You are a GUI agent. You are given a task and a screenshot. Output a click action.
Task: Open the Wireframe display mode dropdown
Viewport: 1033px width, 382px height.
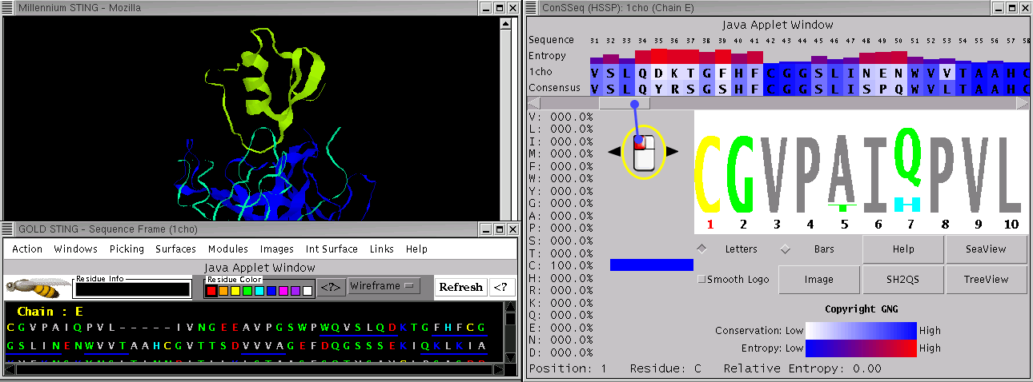tap(384, 286)
